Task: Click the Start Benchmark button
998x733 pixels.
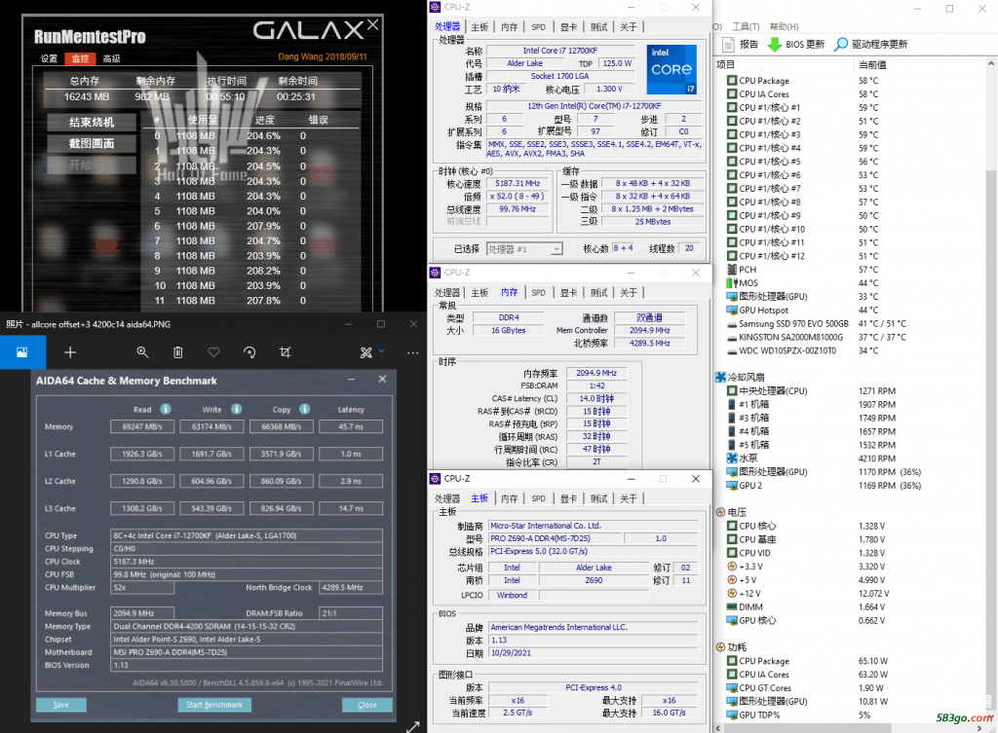Action: pos(214,705)
